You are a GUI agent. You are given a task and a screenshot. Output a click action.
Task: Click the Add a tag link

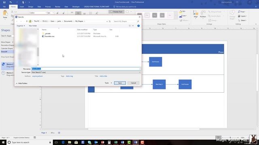[69, 76]
